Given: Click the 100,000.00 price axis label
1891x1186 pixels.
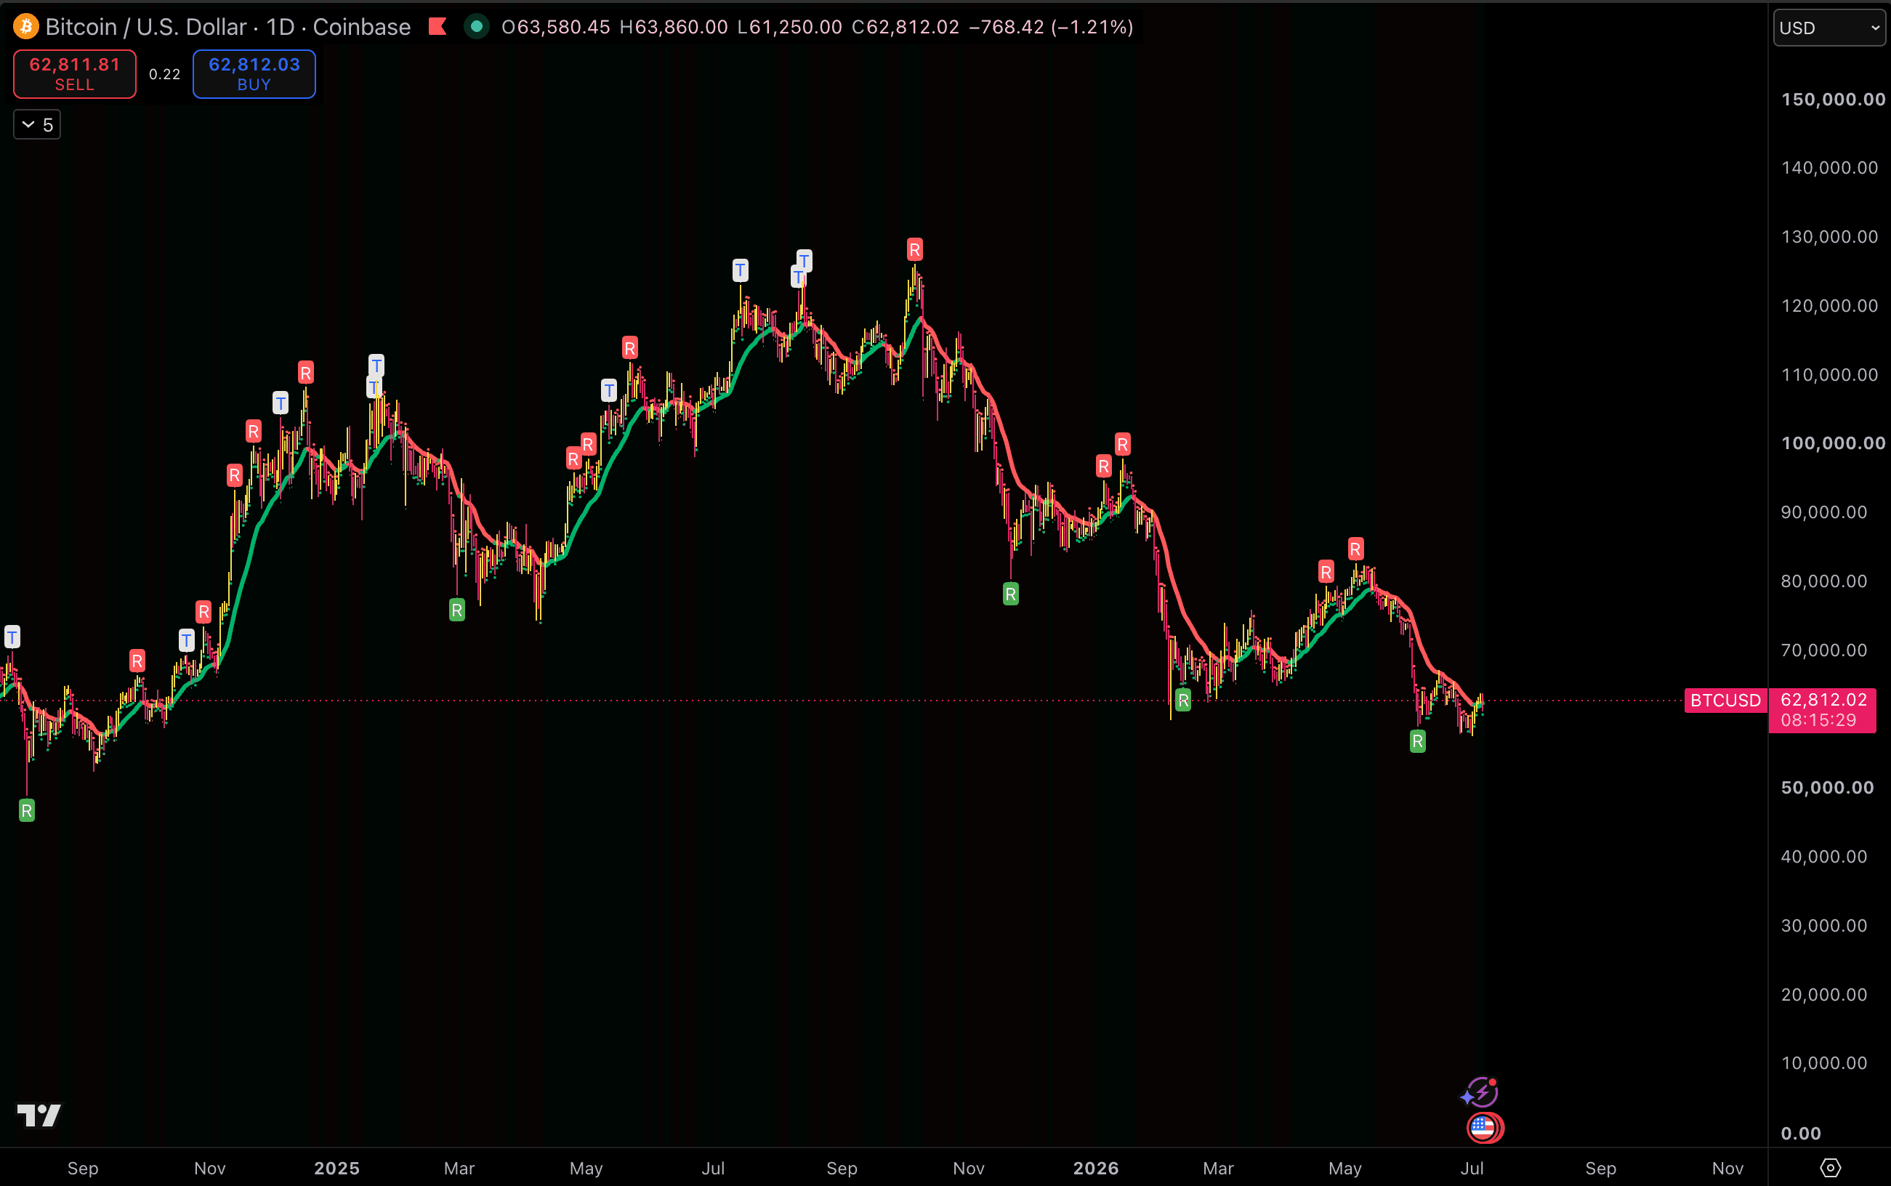Looking at the screenshot, I should pyautogui.click(x=1833, y=443).
